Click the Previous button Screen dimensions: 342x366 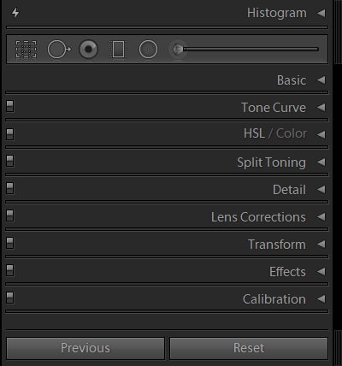pos(85,348)
